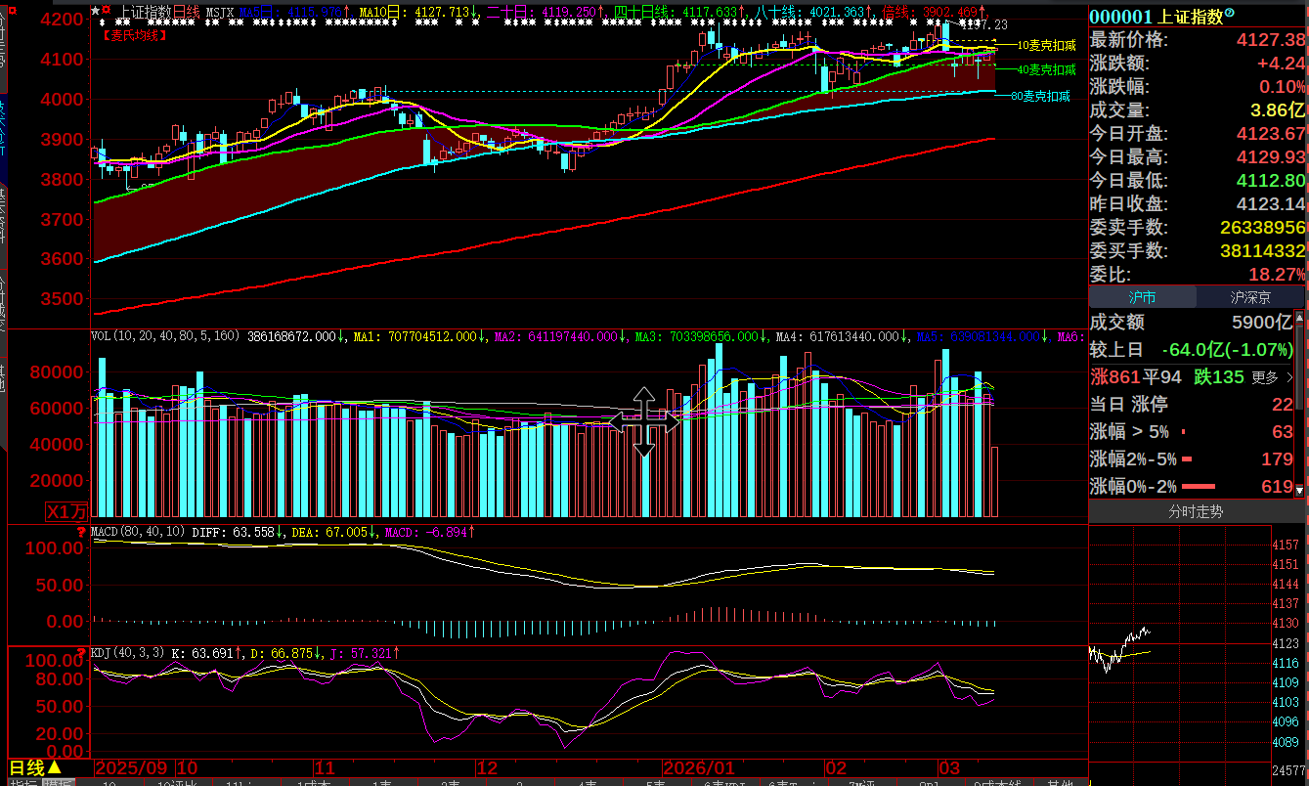Click the X1万 volume unit box
Image resolution: width=1309 pixels, height=786 pixels.
[x=67, y=511]
